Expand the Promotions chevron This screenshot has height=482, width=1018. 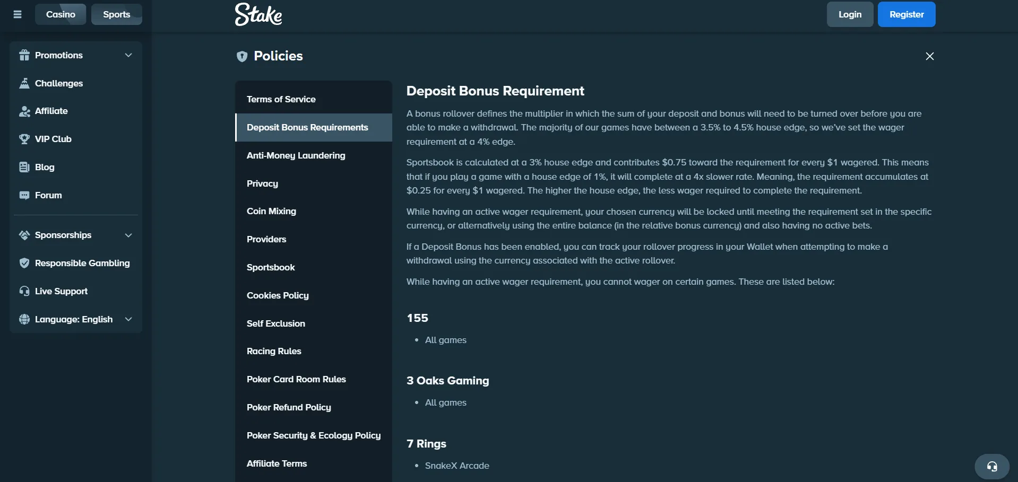pos(128,55)
